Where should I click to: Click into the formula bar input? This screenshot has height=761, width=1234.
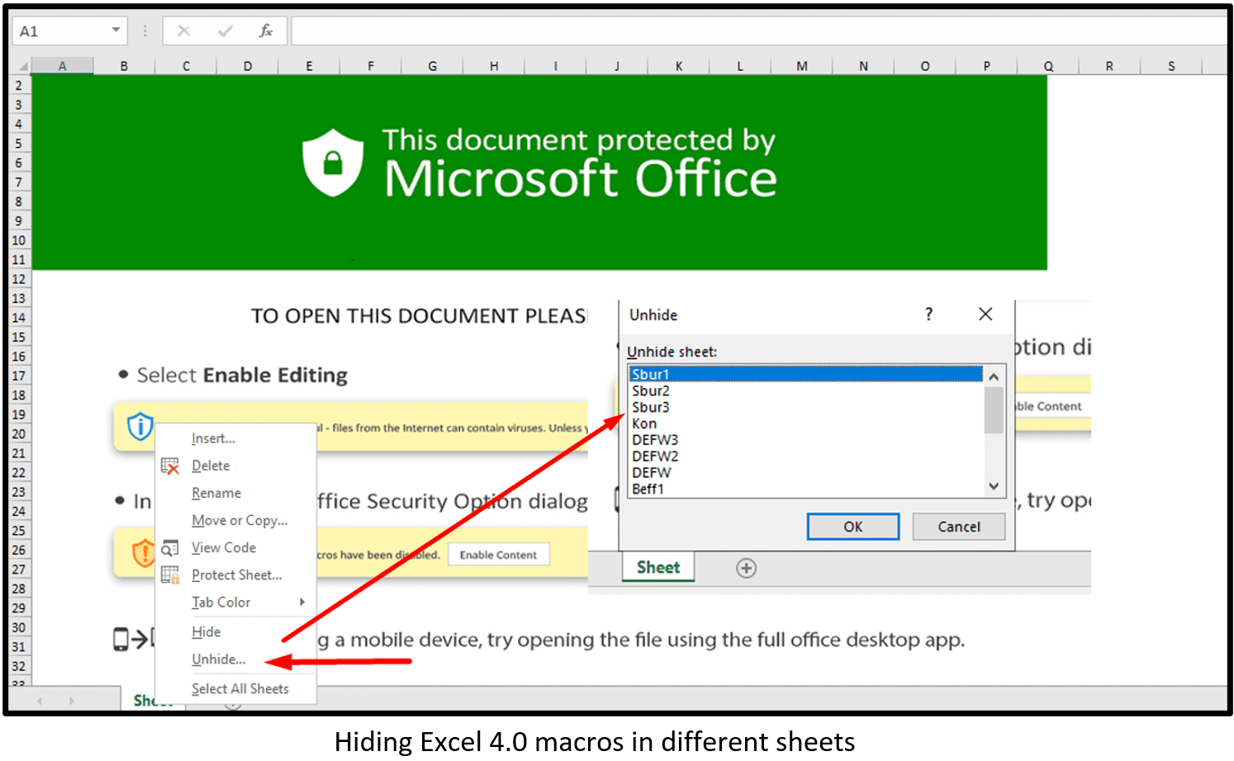coord(759,31)
